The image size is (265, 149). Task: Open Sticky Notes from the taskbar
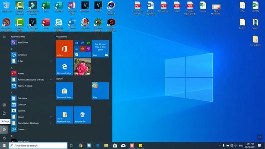[140, 145]
